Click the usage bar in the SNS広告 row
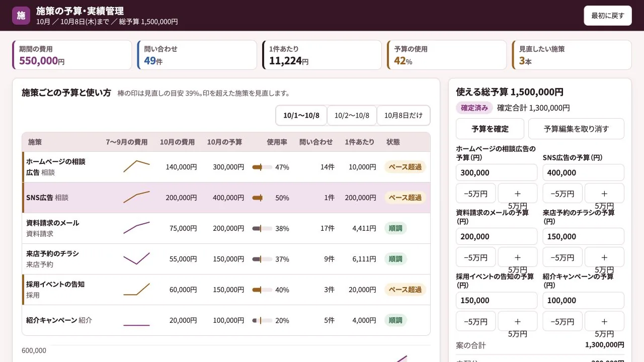Viewport: 644px width, 362px height. 262,198
